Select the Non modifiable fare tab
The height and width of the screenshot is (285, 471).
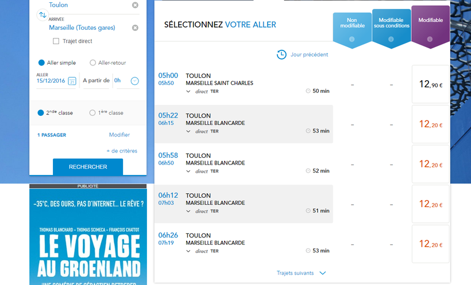pyautogui.click(x=352, y=23)
